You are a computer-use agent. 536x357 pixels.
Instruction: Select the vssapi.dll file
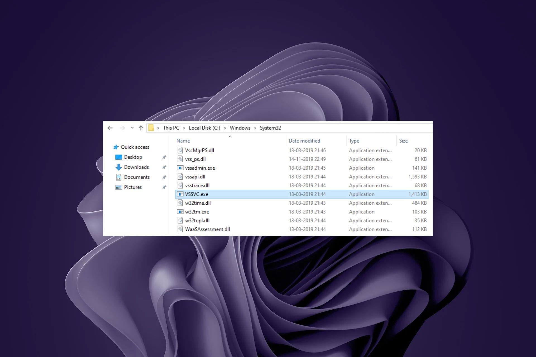[195, 177]
